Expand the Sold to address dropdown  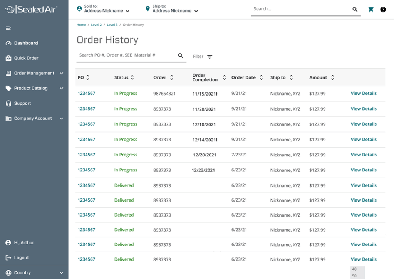pyautogui.click(x=127, y=11)
